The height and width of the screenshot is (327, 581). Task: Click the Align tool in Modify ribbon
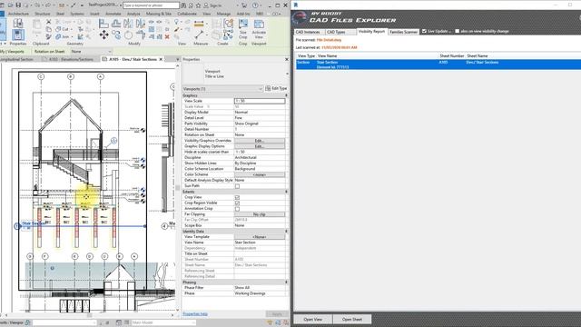pos(103,25)
